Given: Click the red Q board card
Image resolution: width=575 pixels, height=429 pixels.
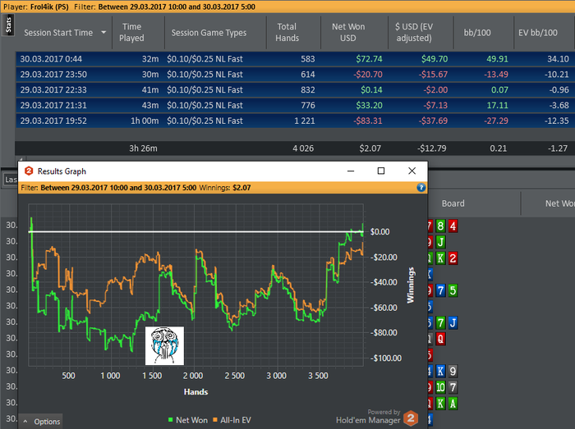Looking at the screenshot, I should (x=440, y=339).
